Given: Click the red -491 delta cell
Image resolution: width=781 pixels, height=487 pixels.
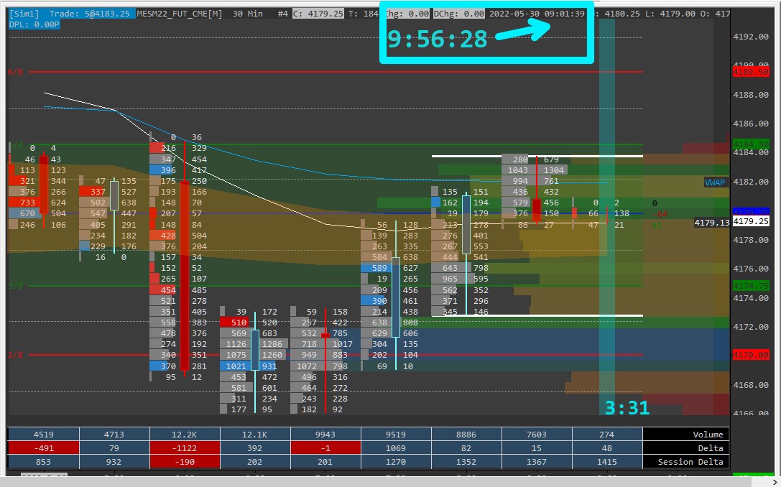Looking at the screenshot, I should click(x=43, y=448).
